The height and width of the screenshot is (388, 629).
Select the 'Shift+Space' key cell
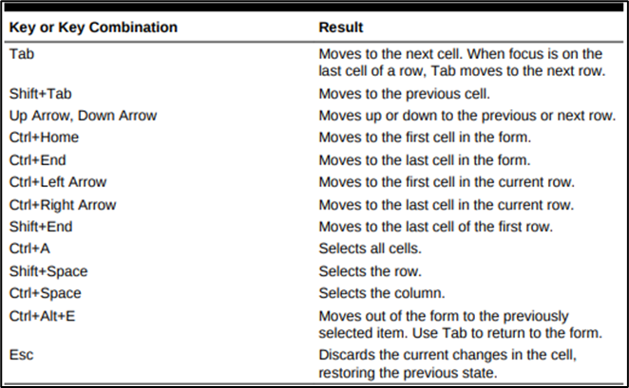tap(48, 271)
